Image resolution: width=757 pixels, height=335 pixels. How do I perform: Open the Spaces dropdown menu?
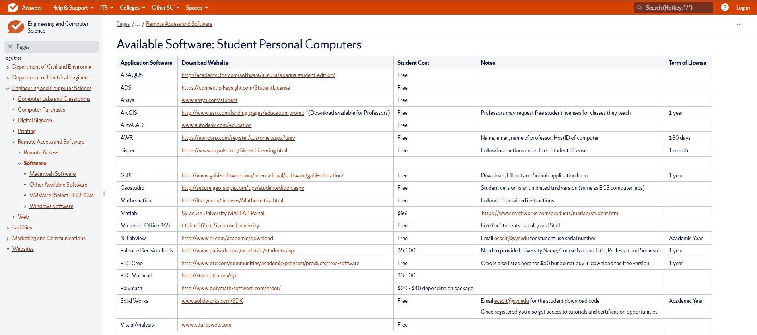click(x=197, y=8)
